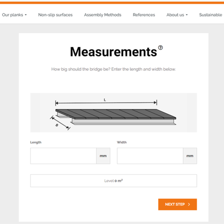Image resolution: width=224 pixels, height=224 pixels.
Task: Click the arrow icon on Next Step
Action: pyautogui.click(x=189, y=205)
